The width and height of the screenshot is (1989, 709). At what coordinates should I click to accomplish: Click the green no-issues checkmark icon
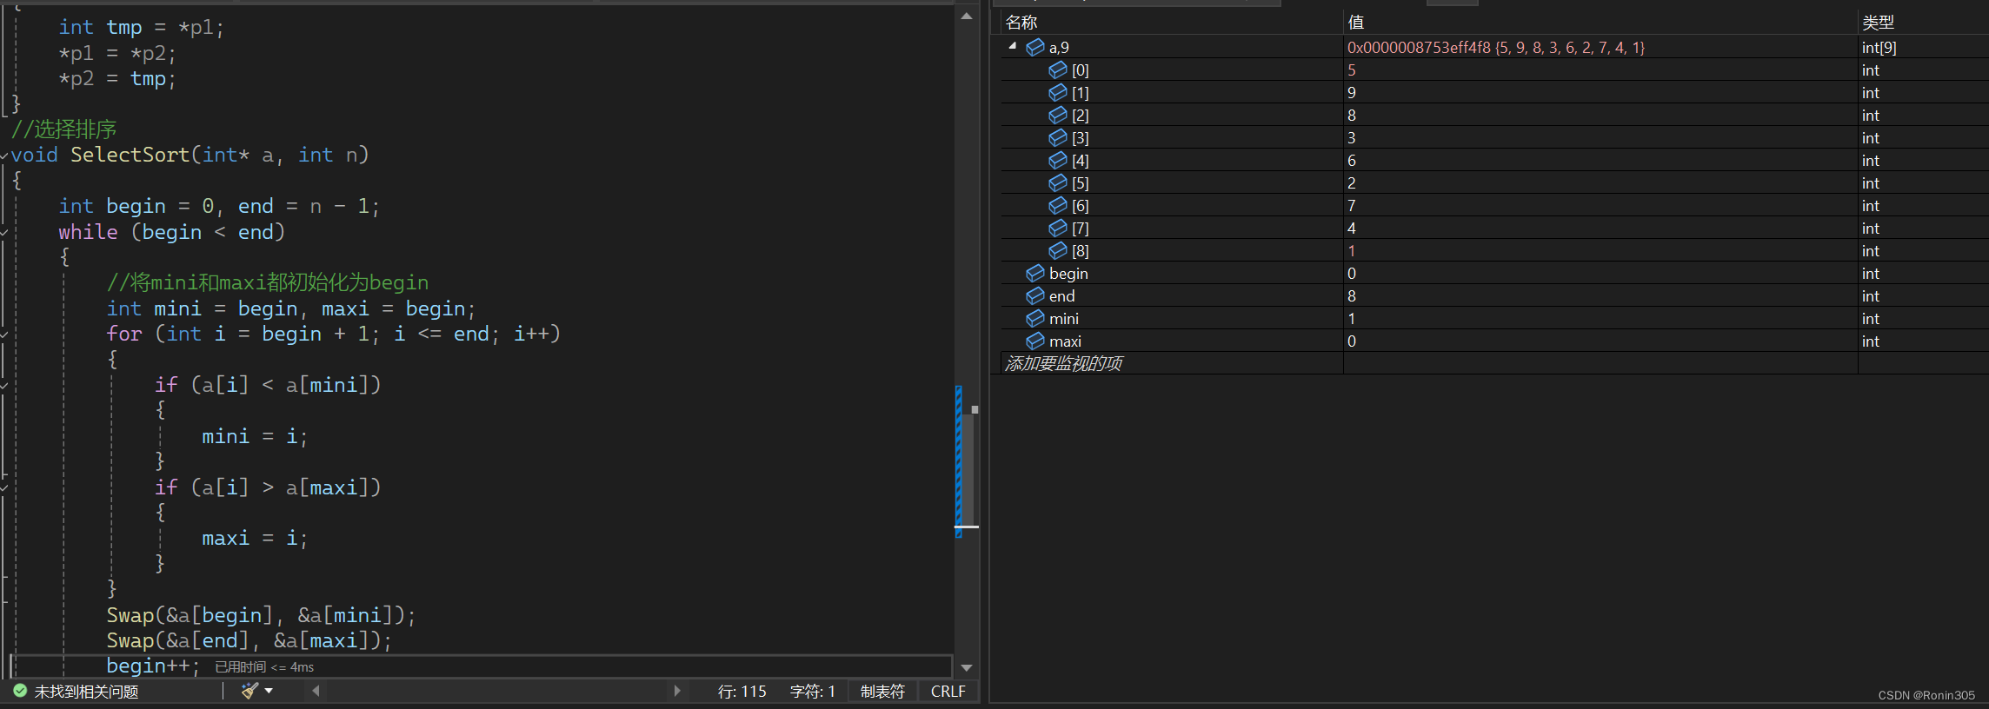coord(20,691)
